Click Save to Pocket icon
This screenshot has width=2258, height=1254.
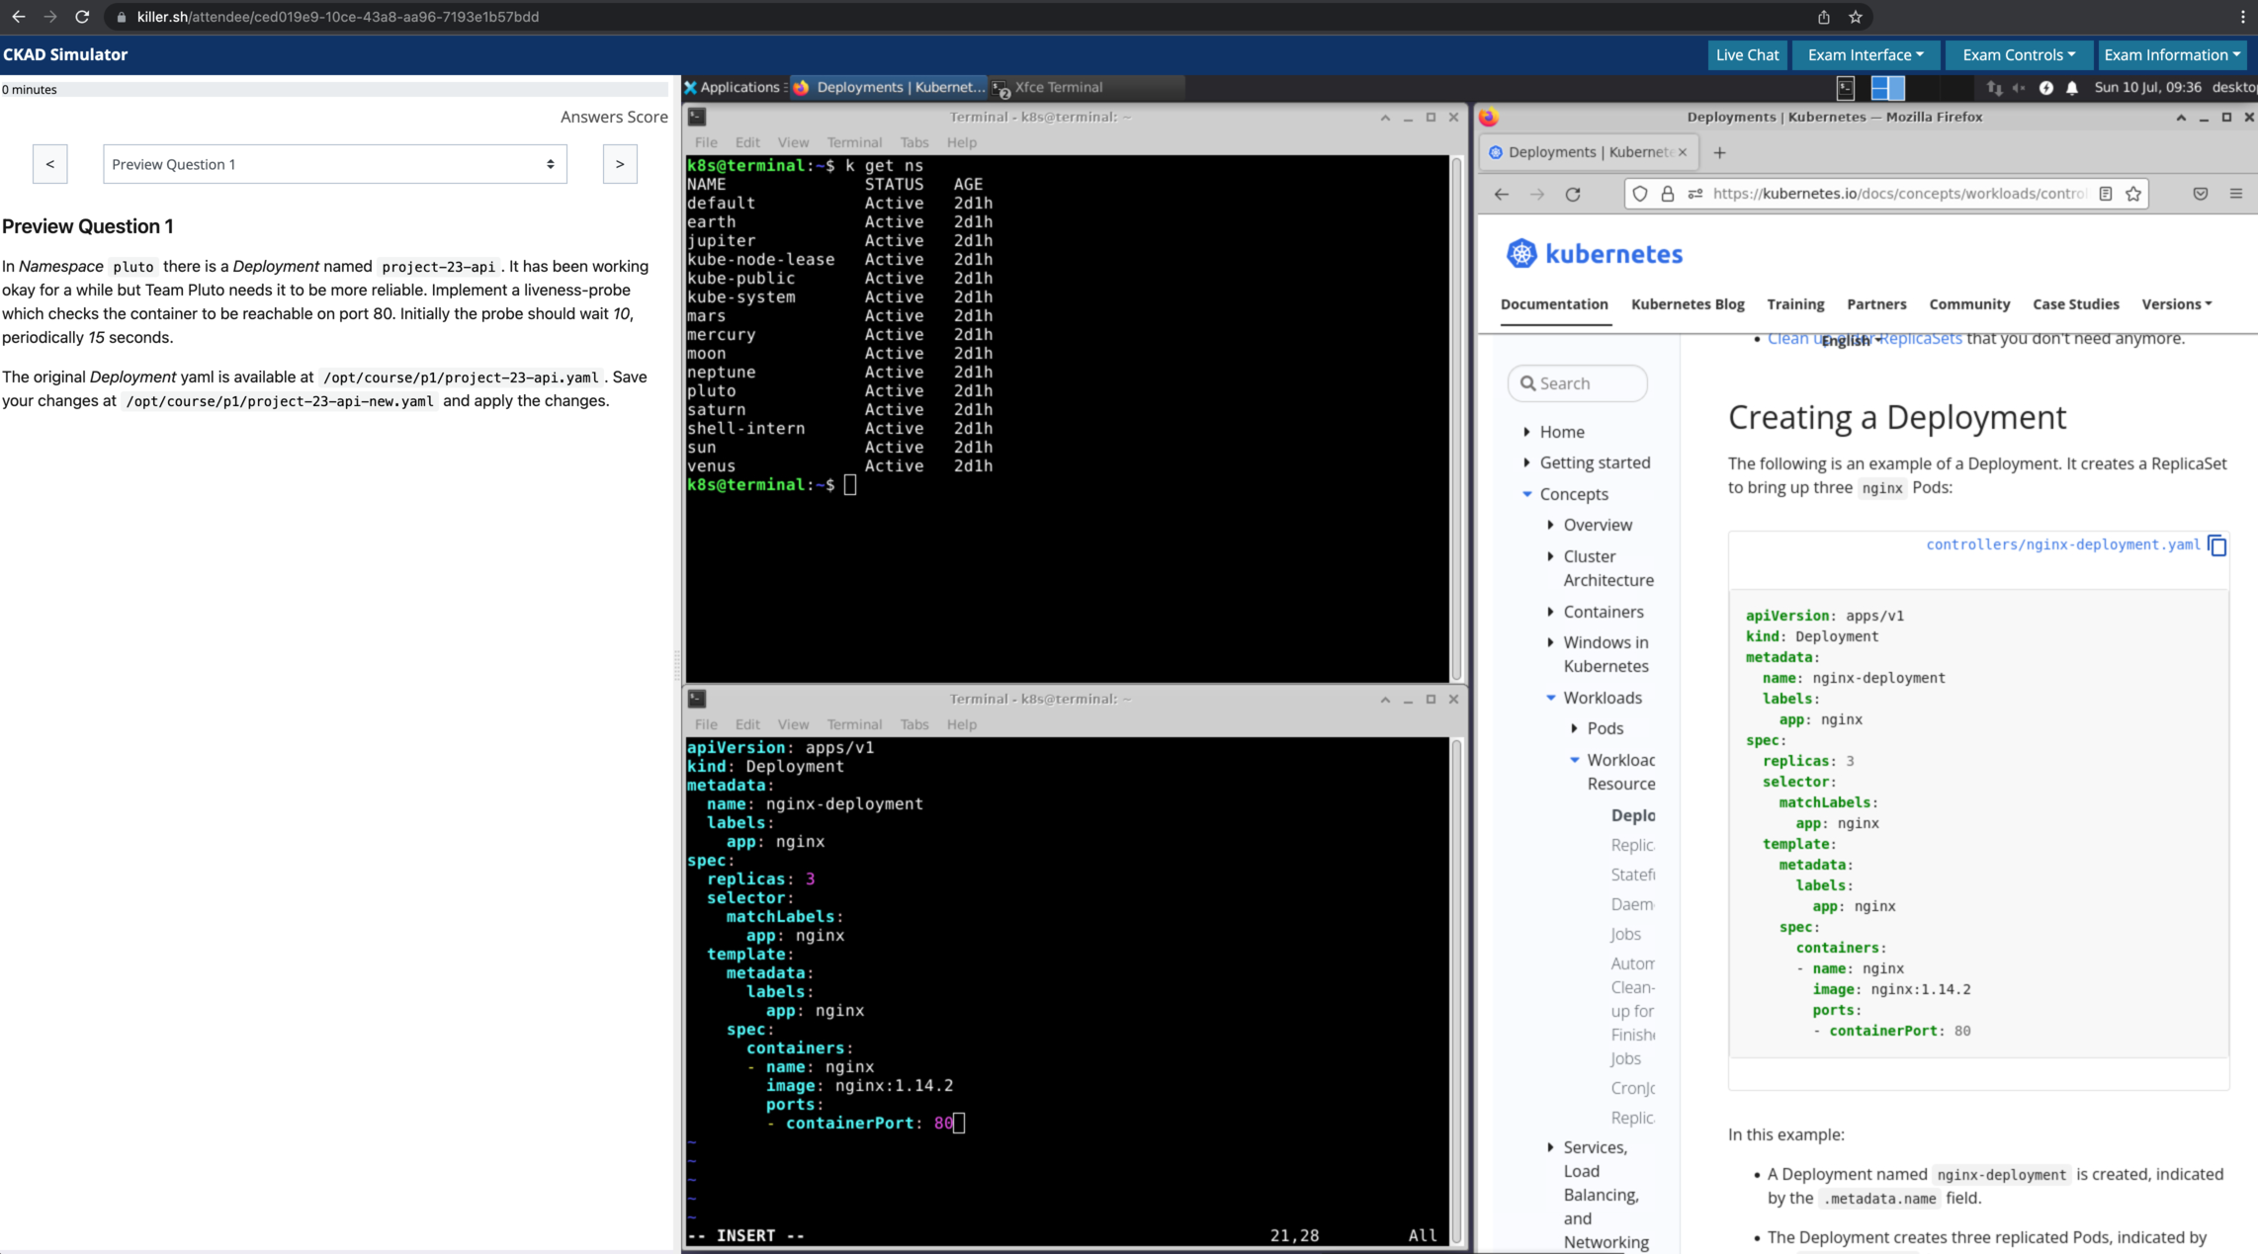(2201, 195)
